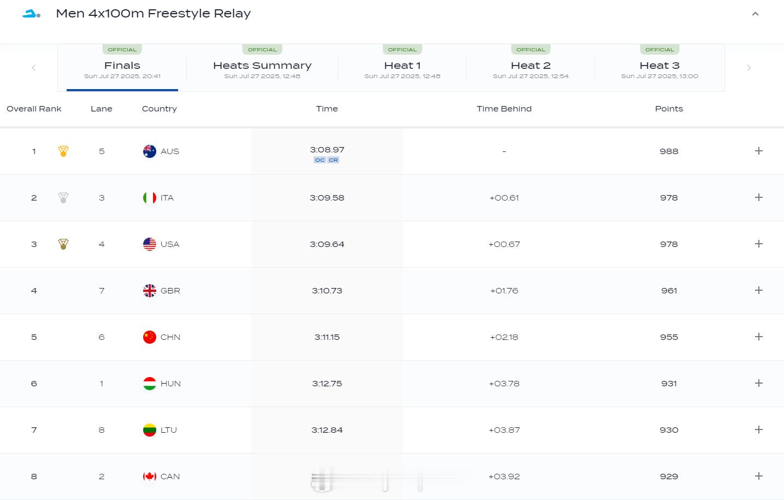Switch to the Heat 2 tab
784x500 pixels.
(x=530, y=68)
